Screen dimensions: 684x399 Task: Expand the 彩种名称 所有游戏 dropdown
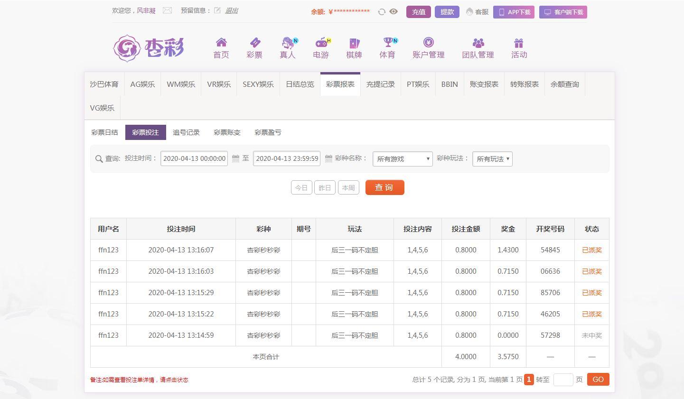(403, 159)
